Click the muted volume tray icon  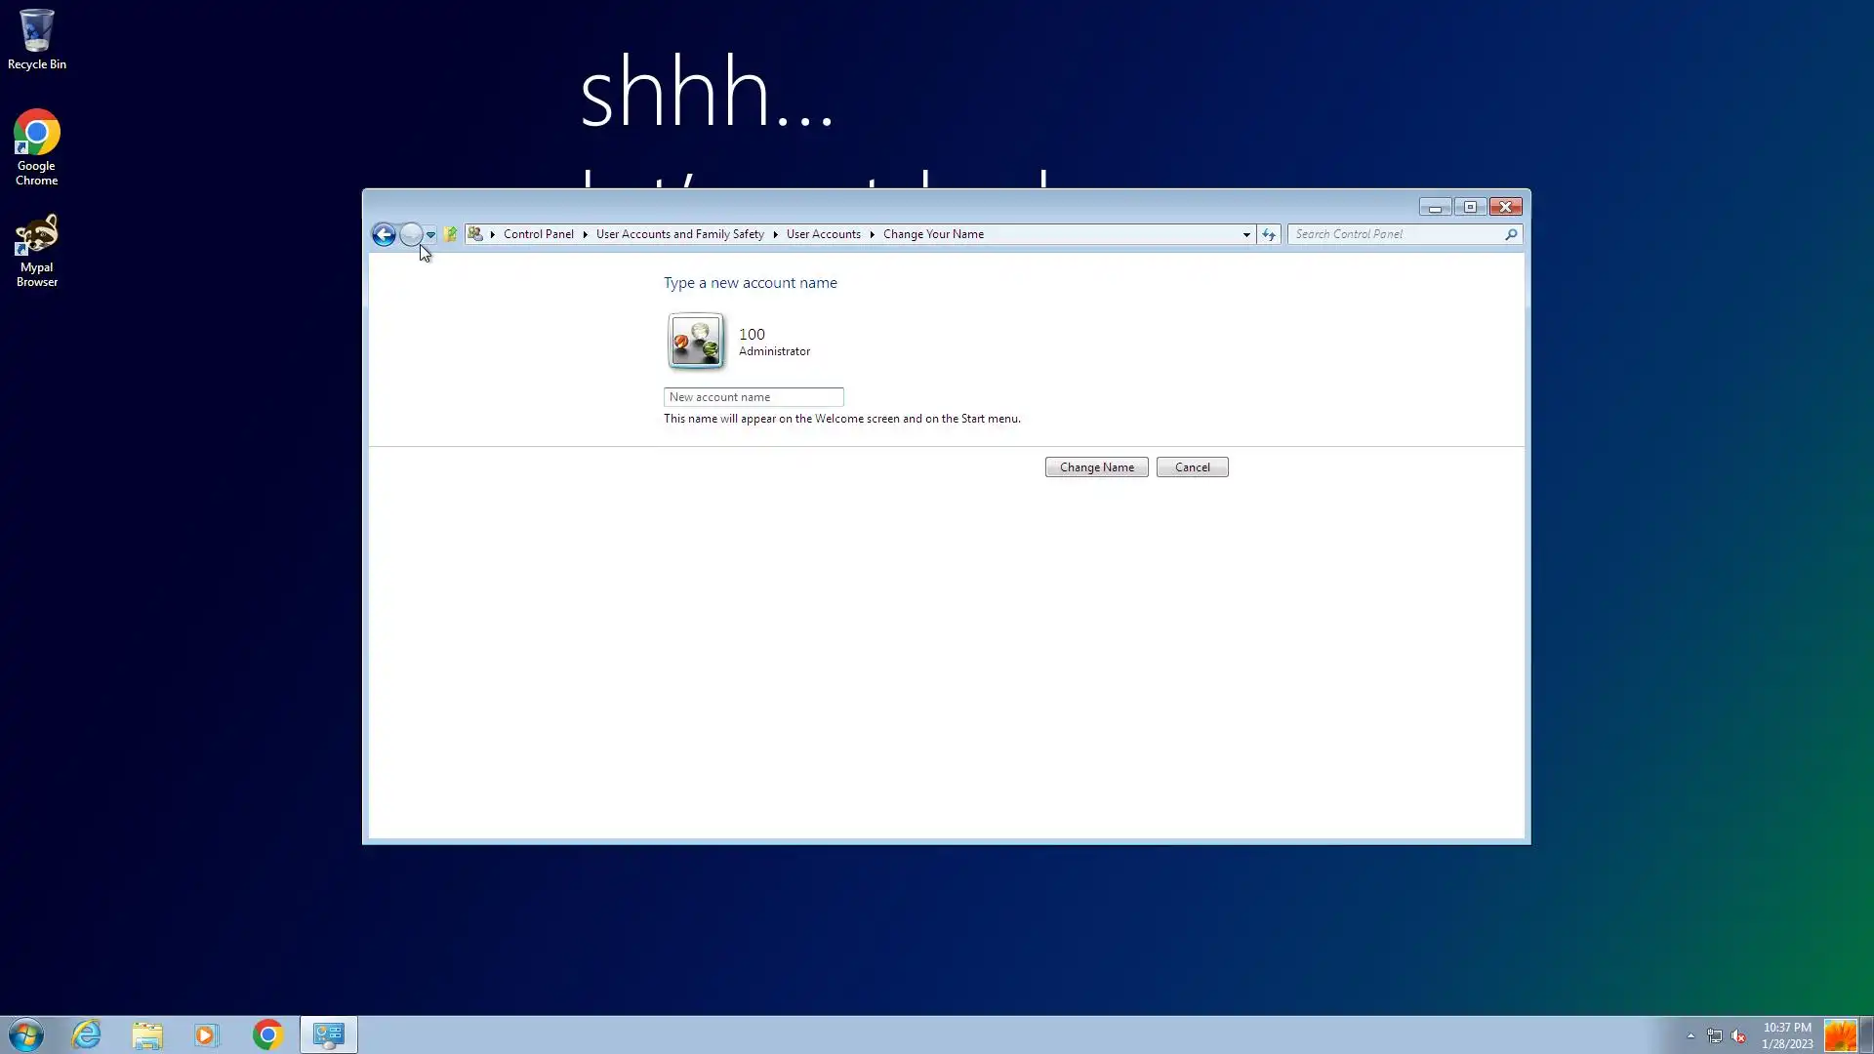click(x=1738, y=1036)
